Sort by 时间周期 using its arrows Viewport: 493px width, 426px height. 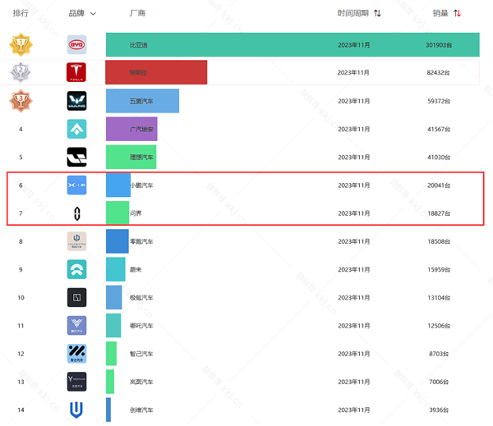(377, 13)
